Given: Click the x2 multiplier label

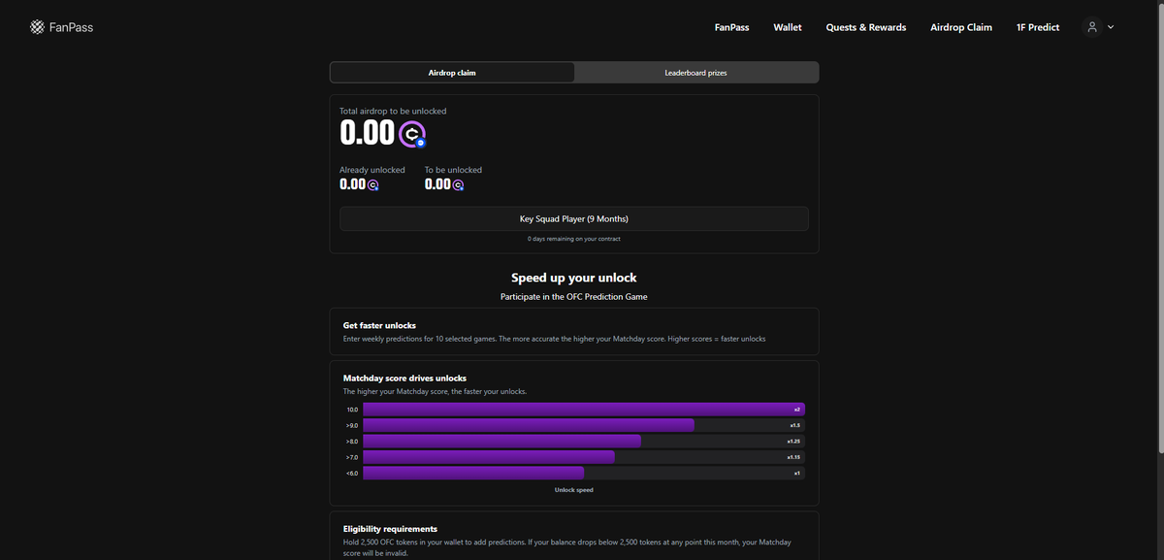Looking at the screenshot, I should click(796, 410).
